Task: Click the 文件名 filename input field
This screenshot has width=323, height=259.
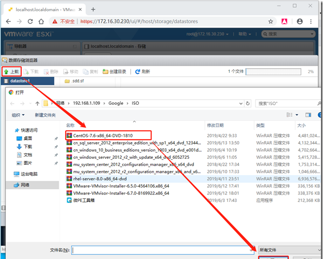Action: point(163,250)
